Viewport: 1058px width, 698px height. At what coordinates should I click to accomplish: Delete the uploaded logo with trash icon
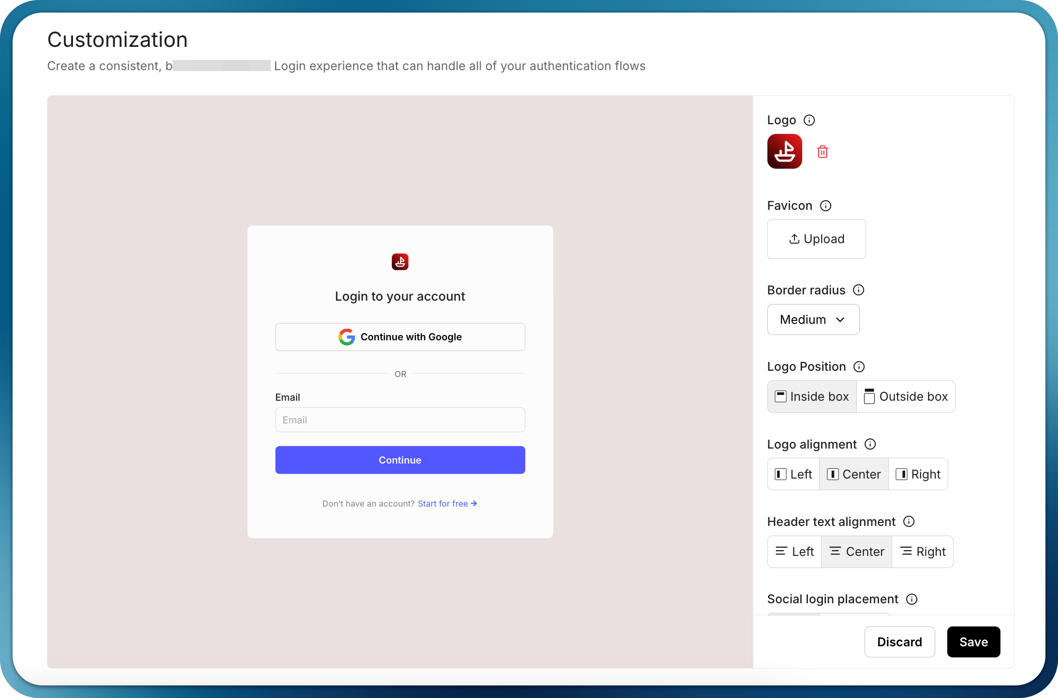click(x=822, y=152)
